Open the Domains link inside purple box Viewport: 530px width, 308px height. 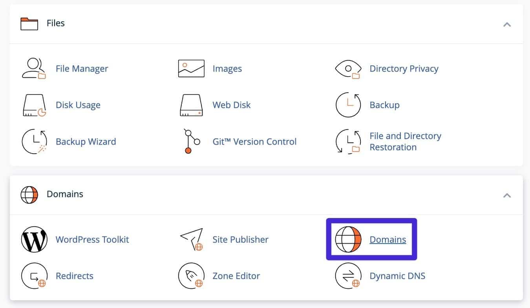387,239
